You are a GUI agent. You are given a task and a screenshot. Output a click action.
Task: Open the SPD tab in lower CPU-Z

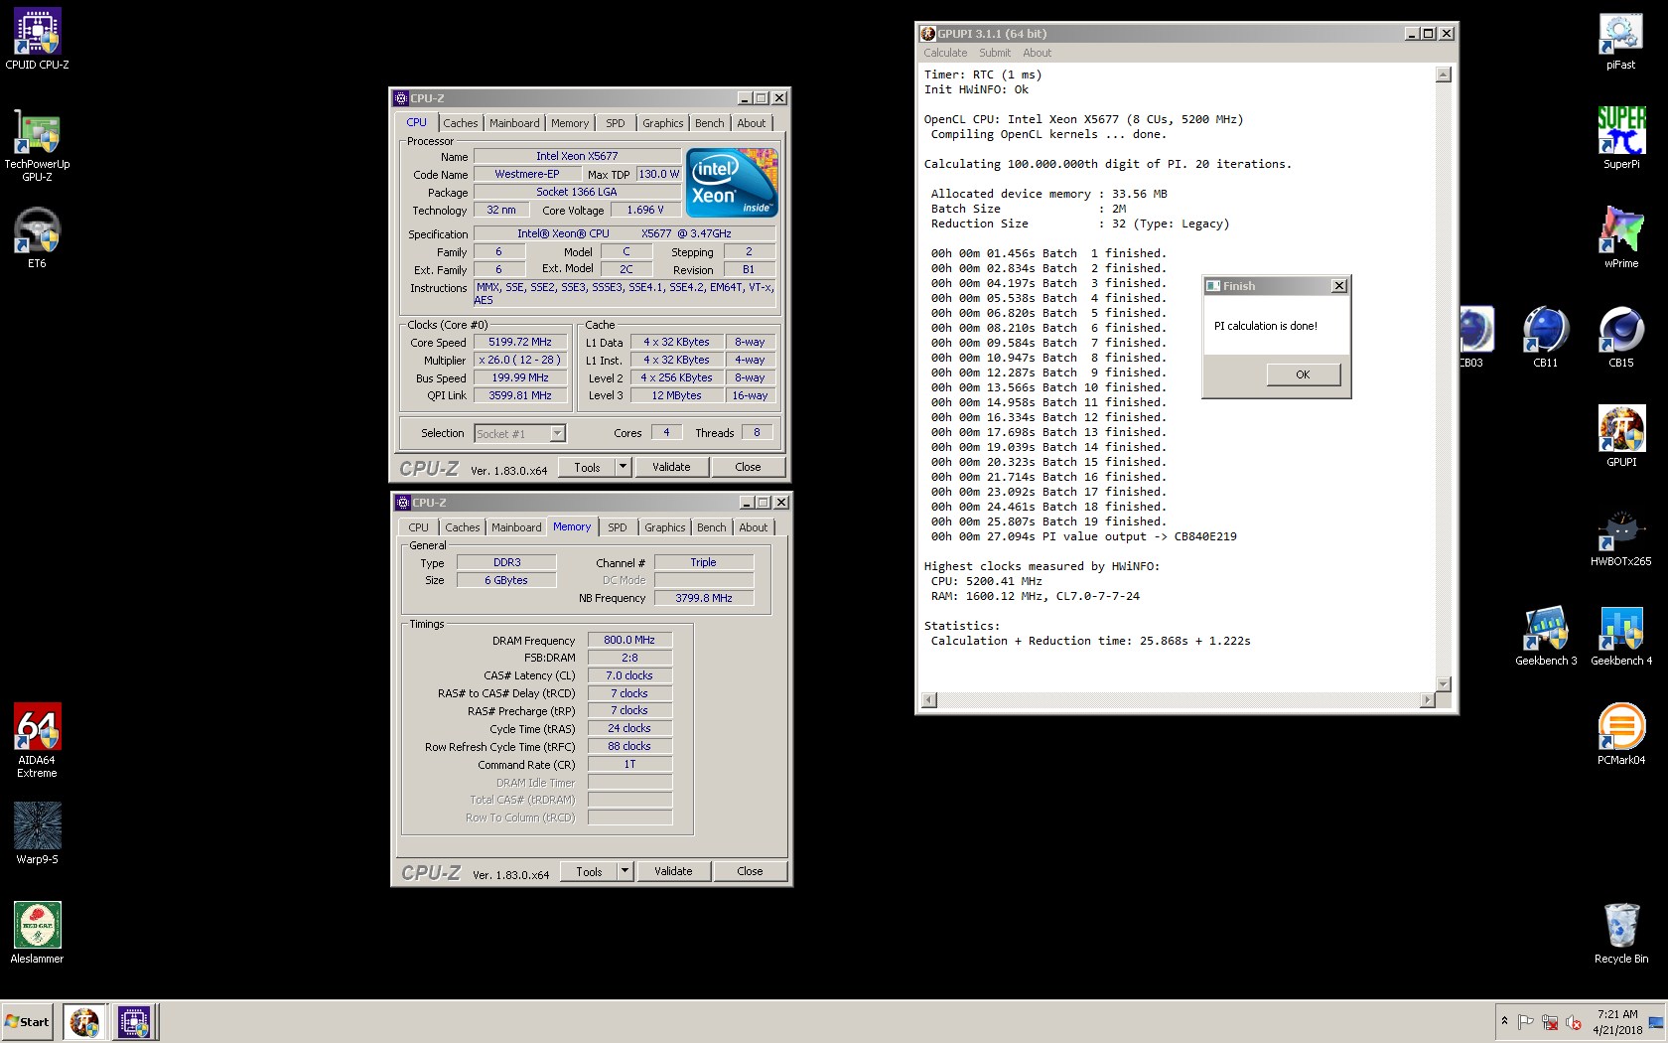pyautogui.click(x=618, y=527)
